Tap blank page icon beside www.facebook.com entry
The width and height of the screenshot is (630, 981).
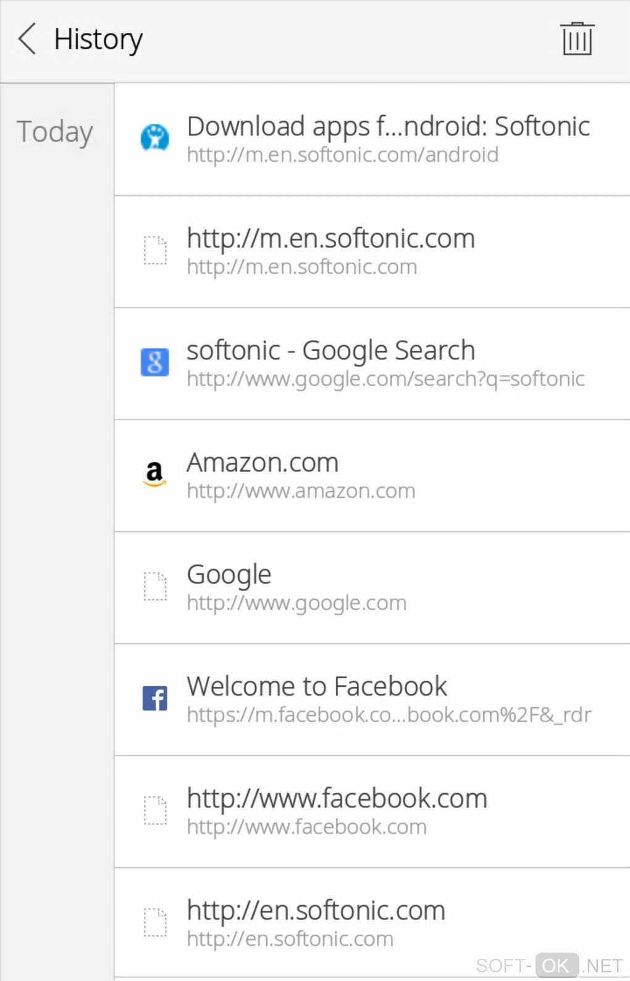(x=154, y=810)
